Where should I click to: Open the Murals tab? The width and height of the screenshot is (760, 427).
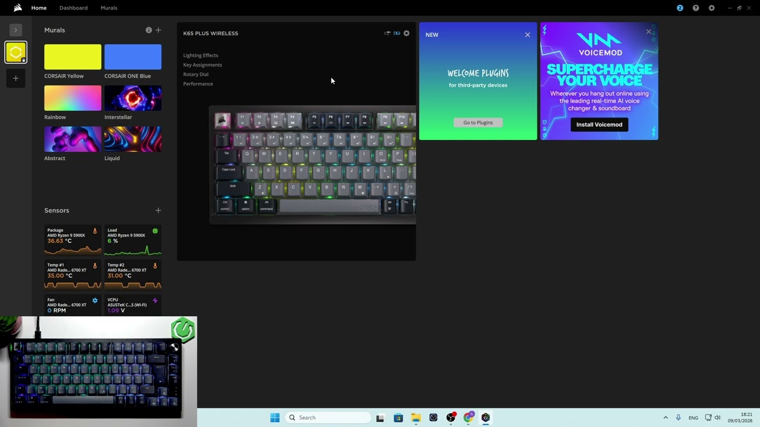coord(109,8)
